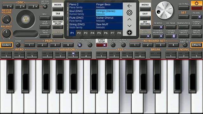Toggle Tempo Lock
Viewport: 203px width, 114px height.
[196, 27]
